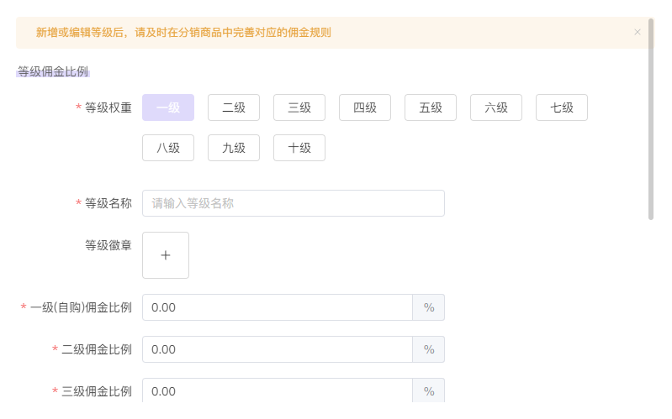Viewport: 672px width, 419px height.
Task: Click the % suffix of 二级佣金比例
Action: point(429,349)
